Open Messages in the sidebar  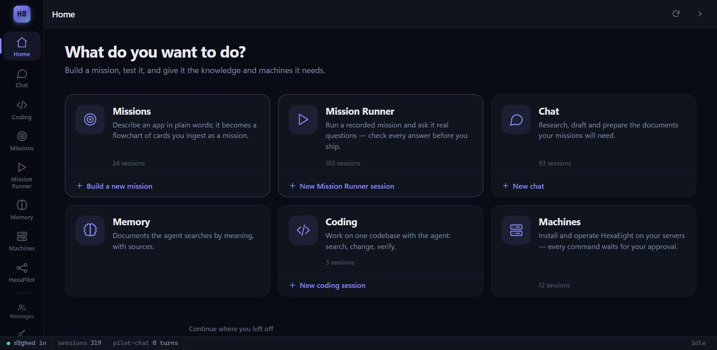[21, 311]
